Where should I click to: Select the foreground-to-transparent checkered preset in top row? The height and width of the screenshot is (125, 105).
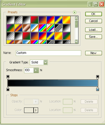click(x=18, y=20)
